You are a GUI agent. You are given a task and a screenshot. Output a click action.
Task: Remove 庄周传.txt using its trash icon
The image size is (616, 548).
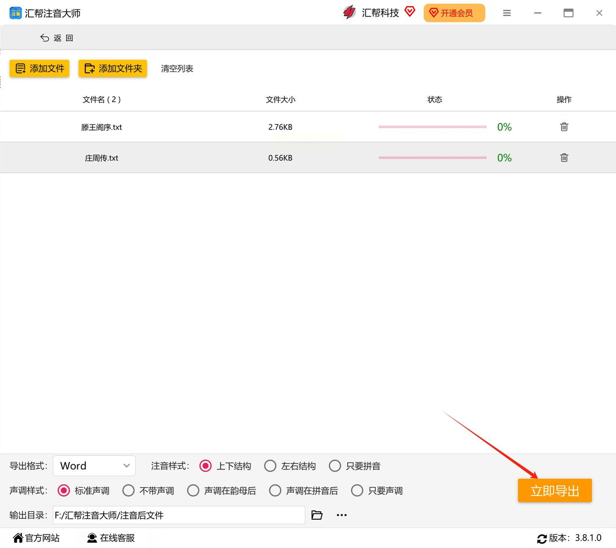pos(564,158)
